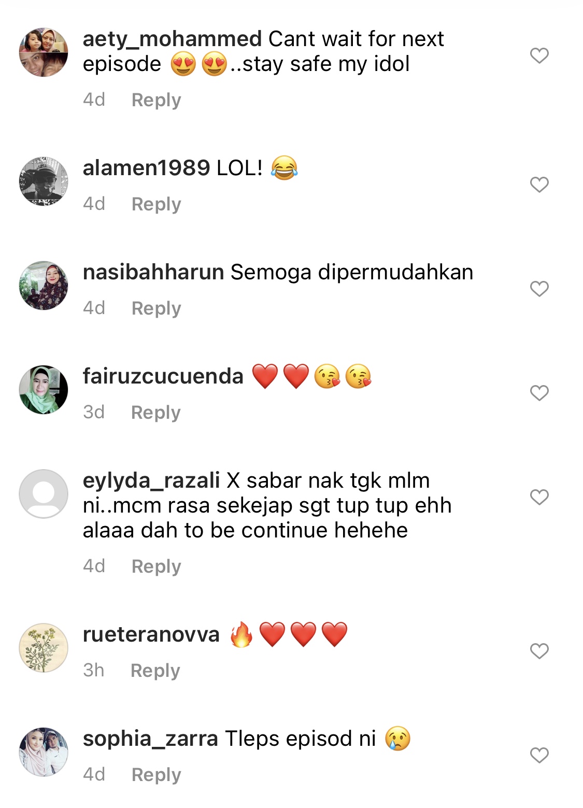The width and height of the screenshot is (583, 808).
Task: Open alamen1989's profile avatar
Action: [44, 181]
